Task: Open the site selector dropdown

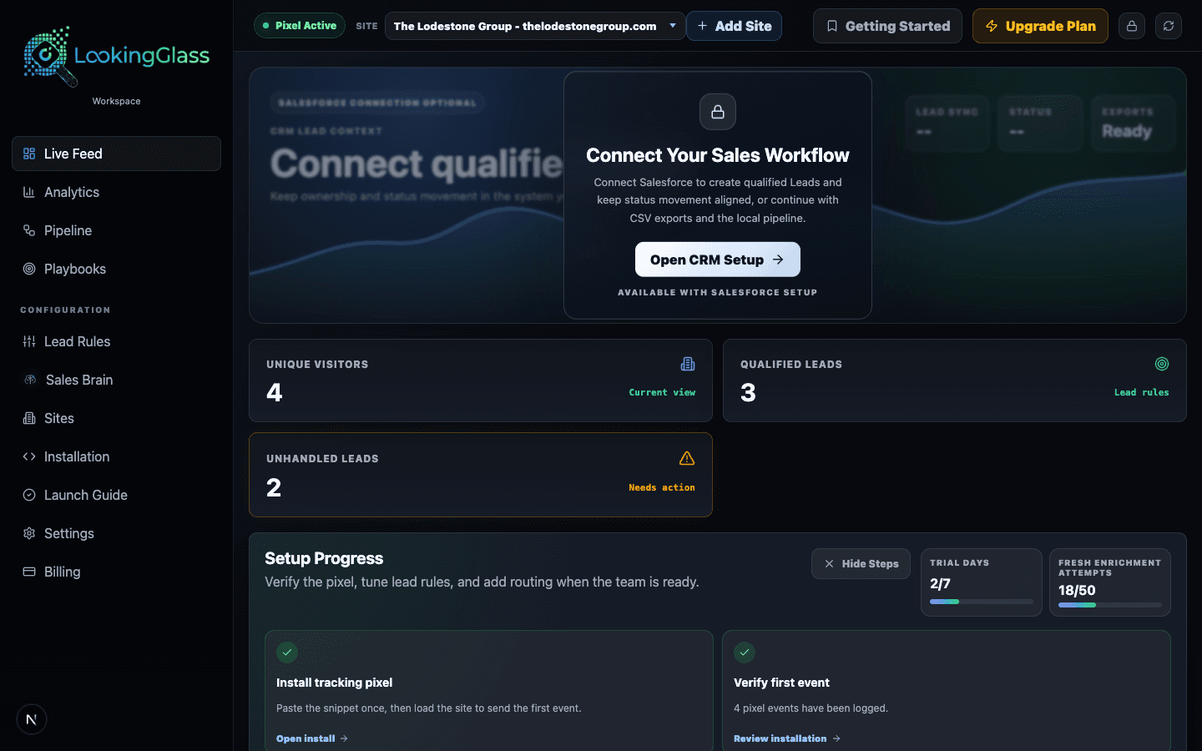Action: tap(534, 26)
